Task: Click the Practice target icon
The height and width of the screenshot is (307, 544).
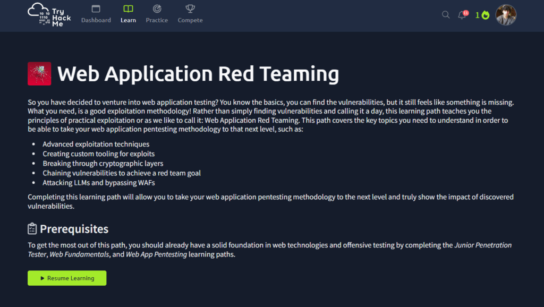Action: (157, 9)
